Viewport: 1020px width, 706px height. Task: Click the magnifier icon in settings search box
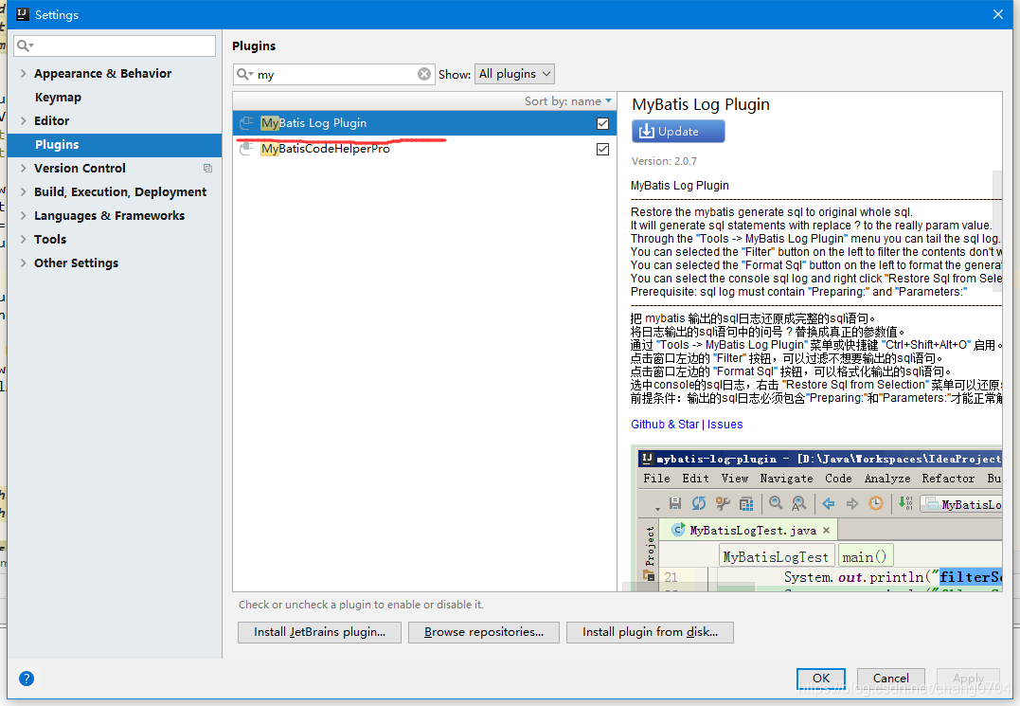[x=23, y=45]
